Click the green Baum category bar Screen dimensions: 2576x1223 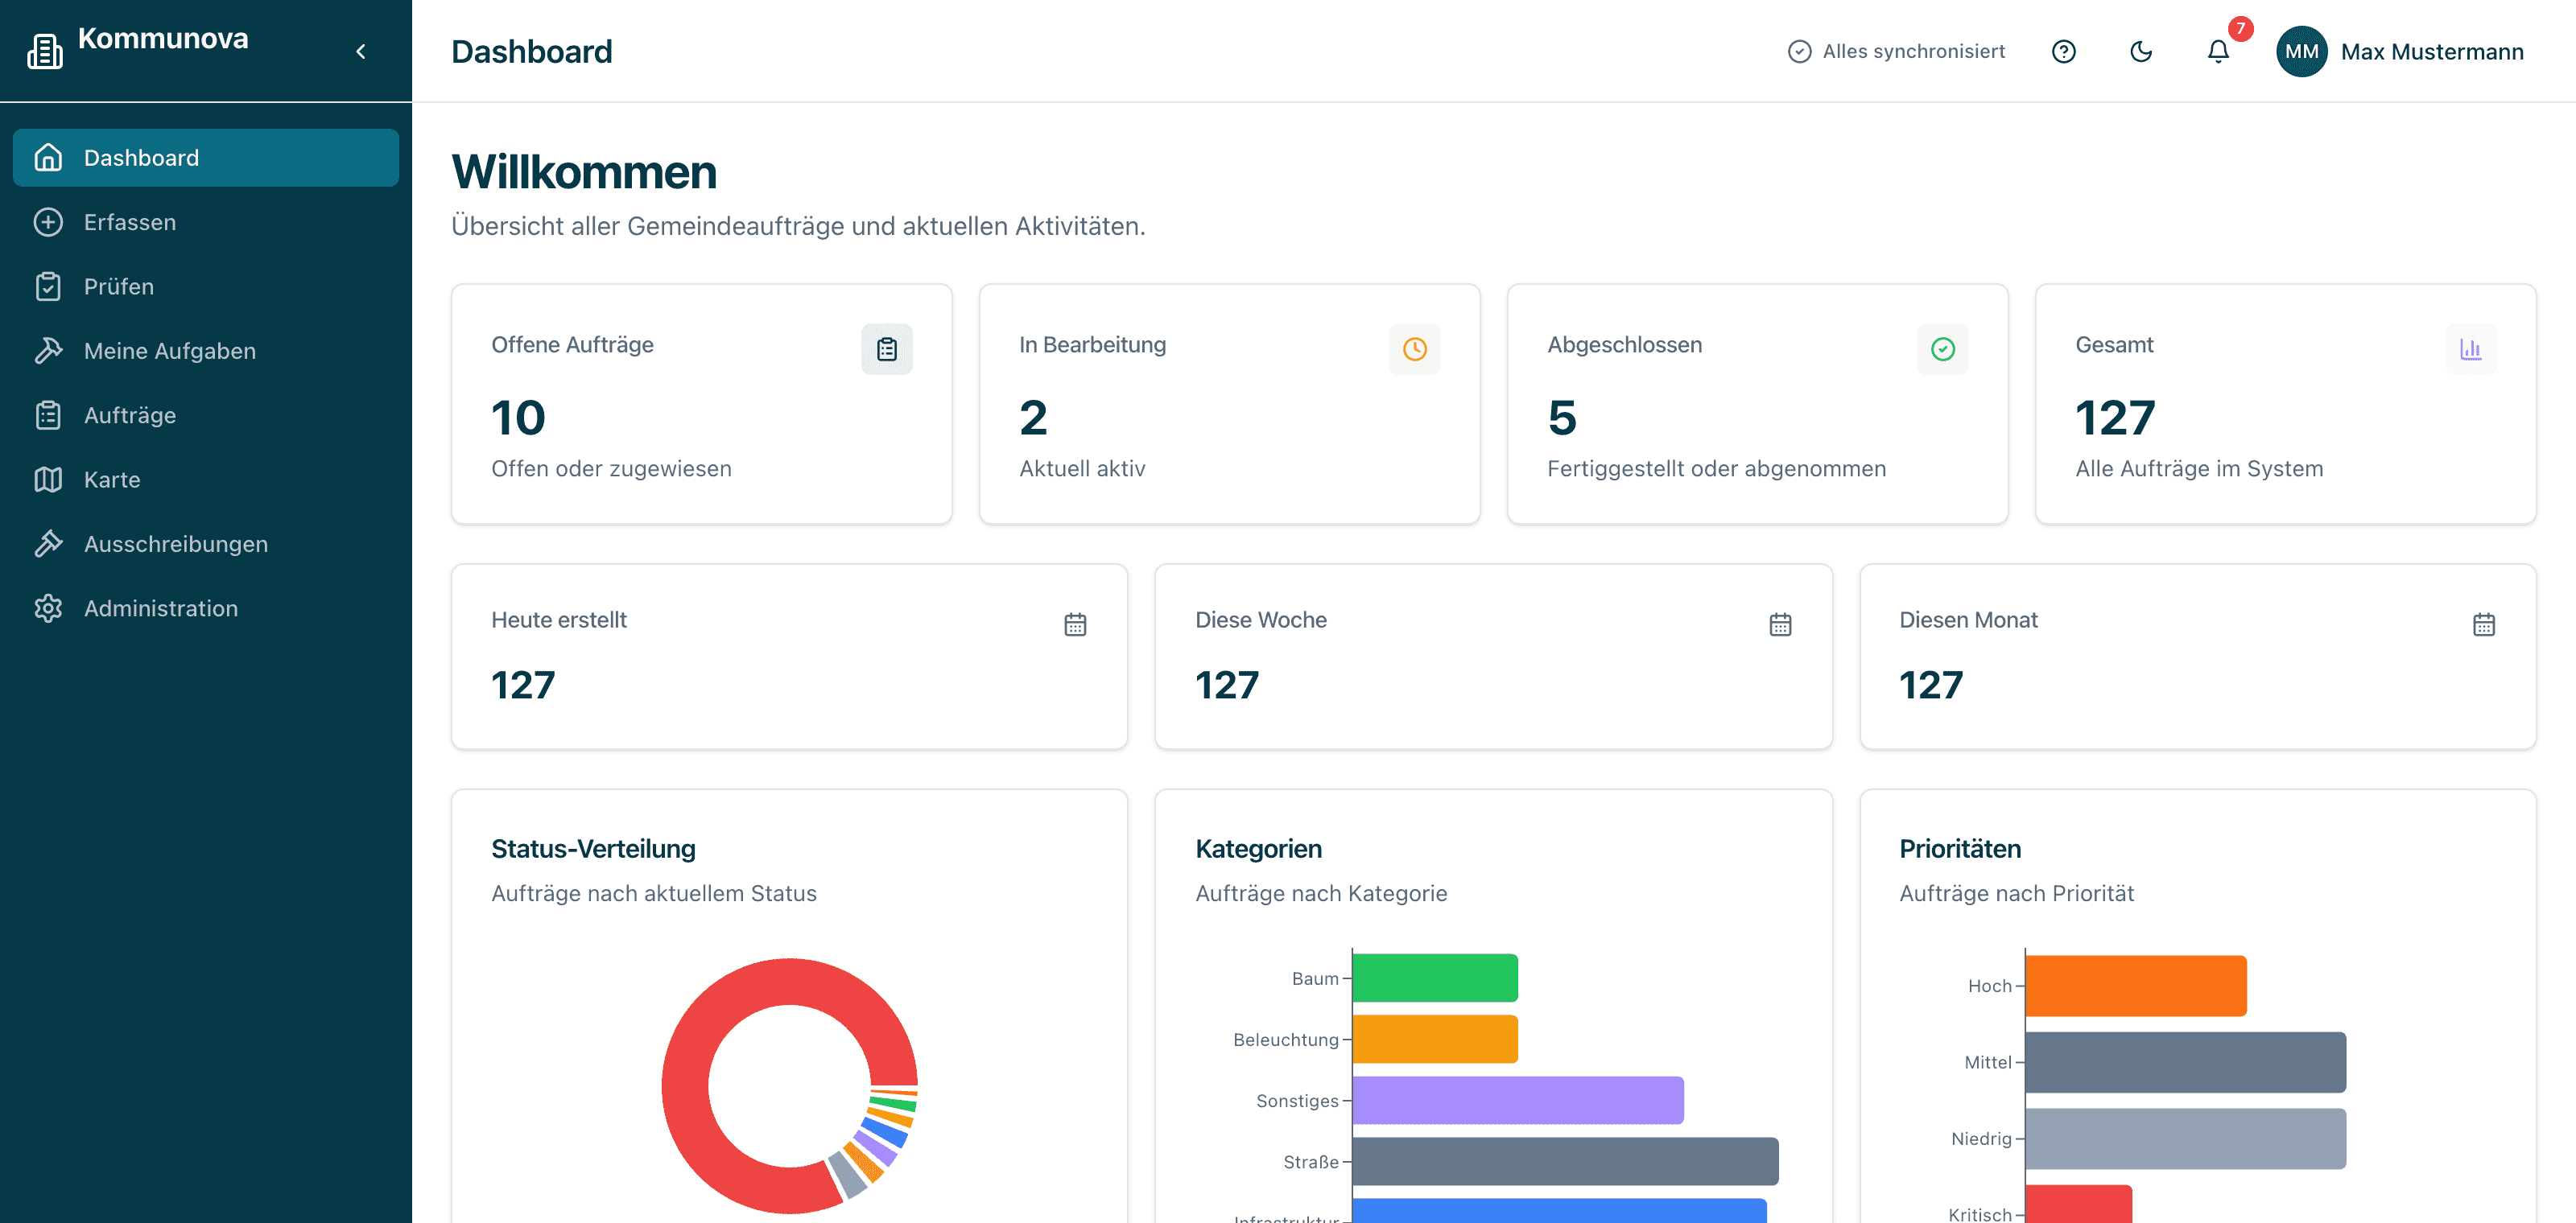coord(1435,978)
